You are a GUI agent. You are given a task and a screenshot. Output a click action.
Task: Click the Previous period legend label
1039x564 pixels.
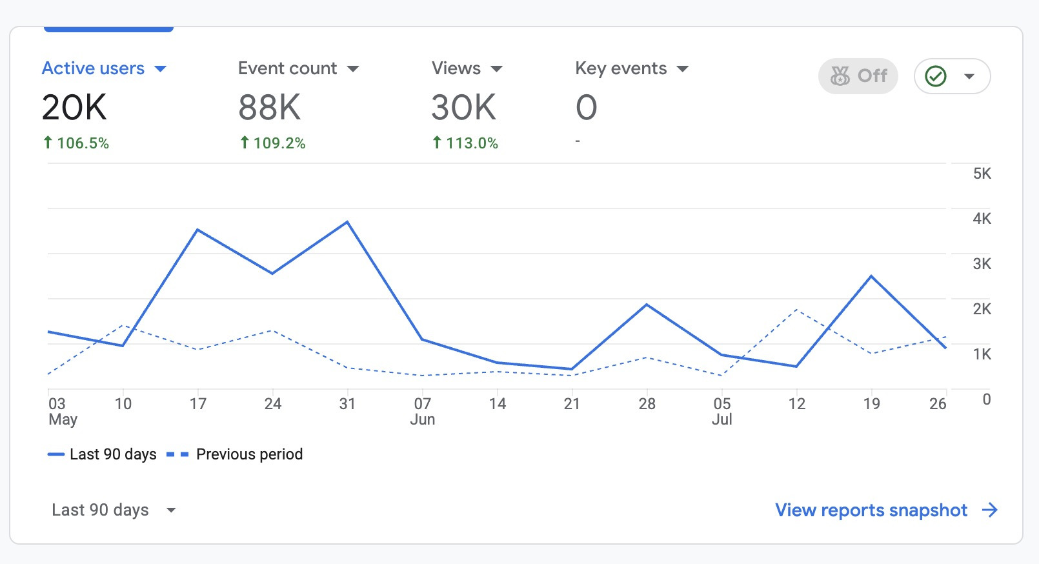tap(249, 454)
